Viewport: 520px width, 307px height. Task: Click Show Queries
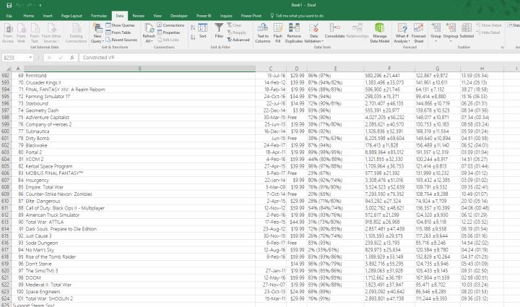tap(120, 25)
